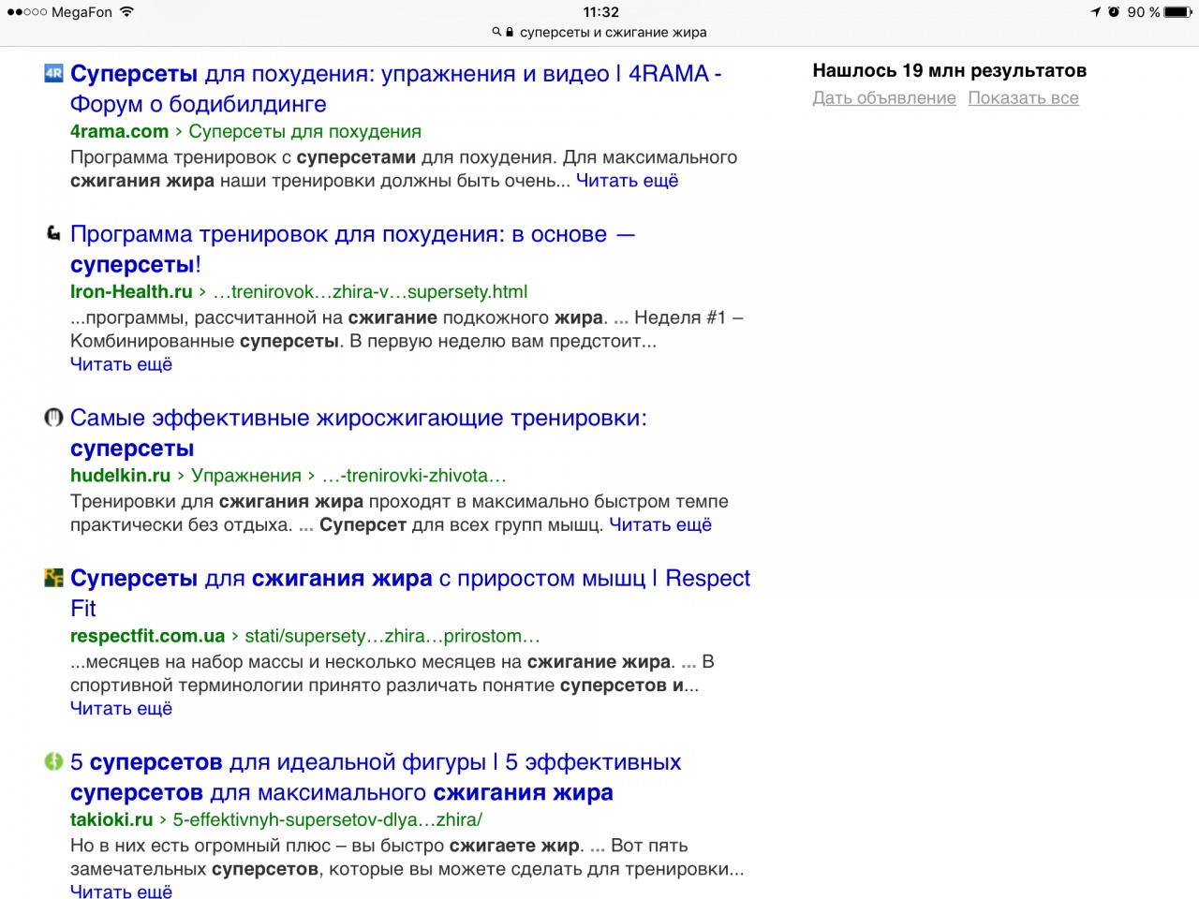Tap the 4RAMA site favicon
This screenshot has width=1199, height=899.
point(53,73)
